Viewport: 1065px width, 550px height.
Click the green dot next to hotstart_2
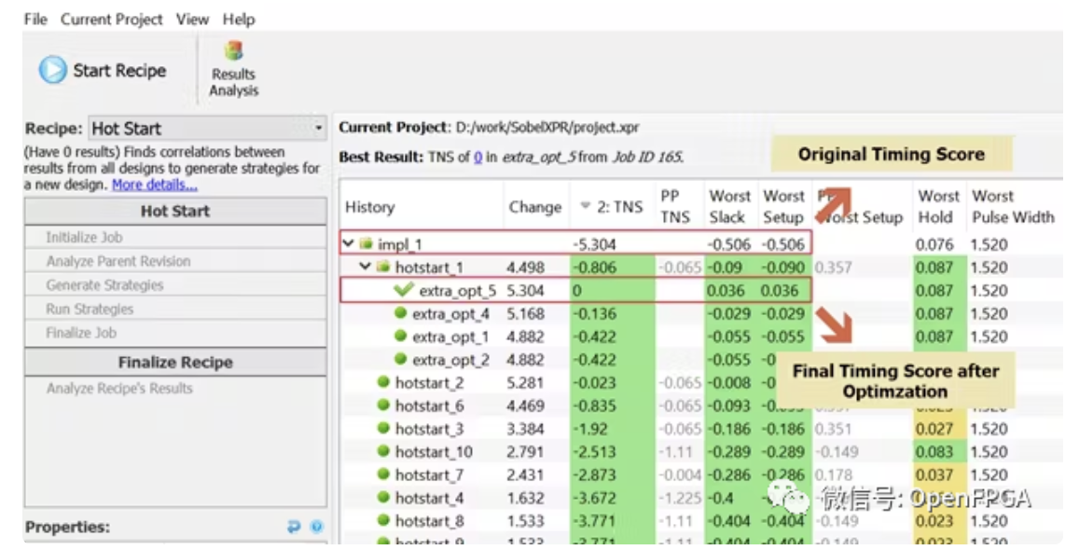pos(383,382)
